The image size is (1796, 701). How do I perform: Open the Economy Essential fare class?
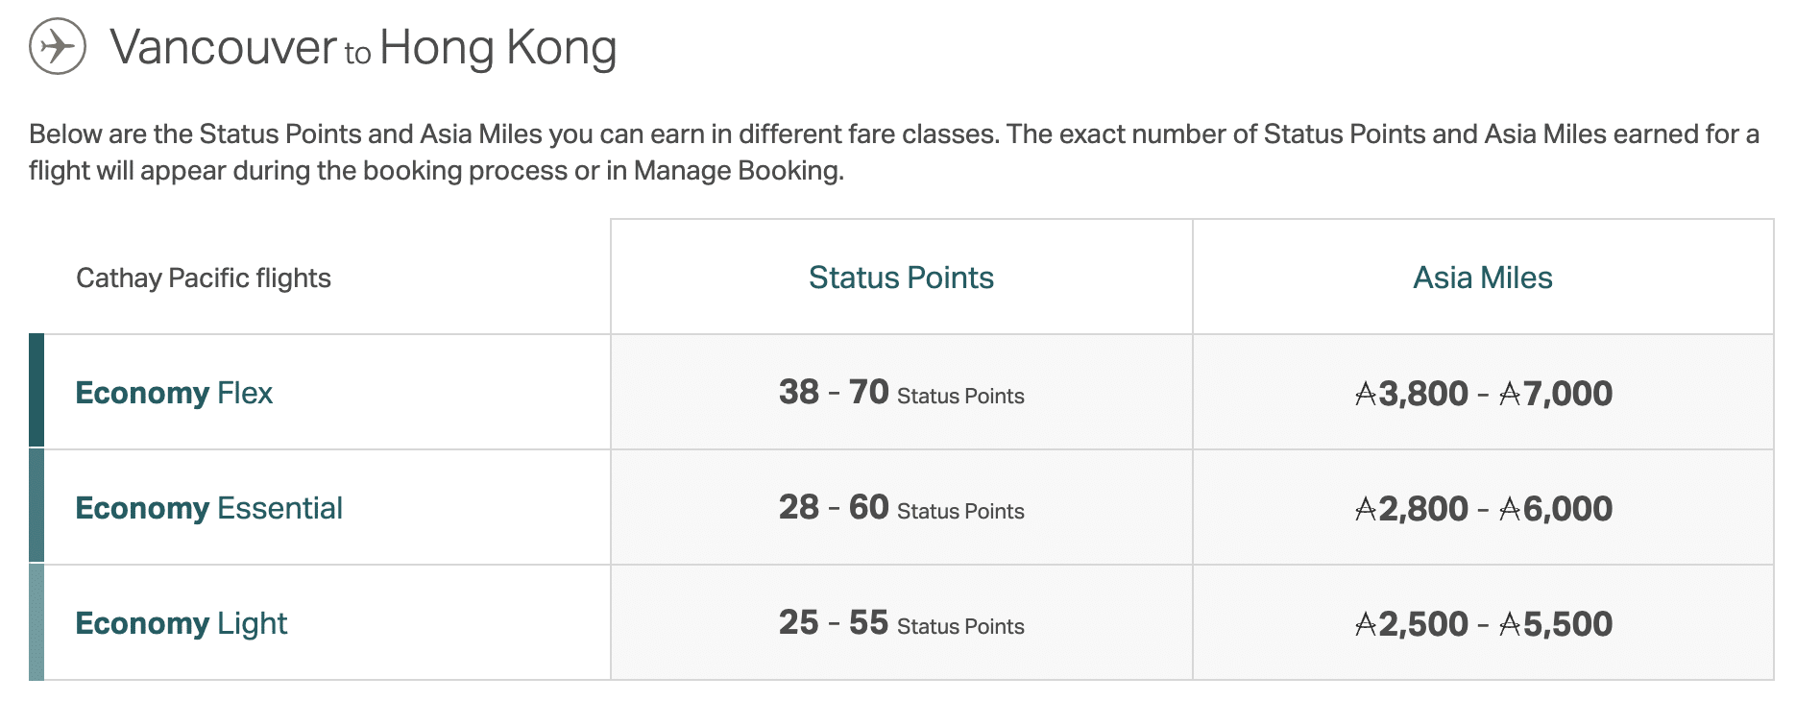208,508
